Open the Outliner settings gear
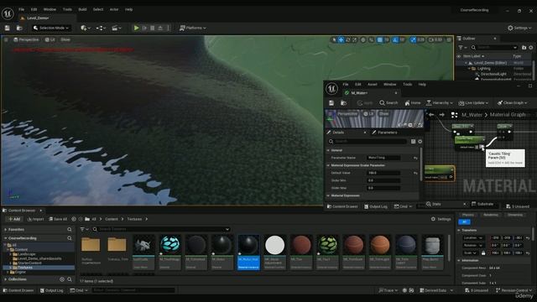This screenshot has height=302, width=537. 531,48
